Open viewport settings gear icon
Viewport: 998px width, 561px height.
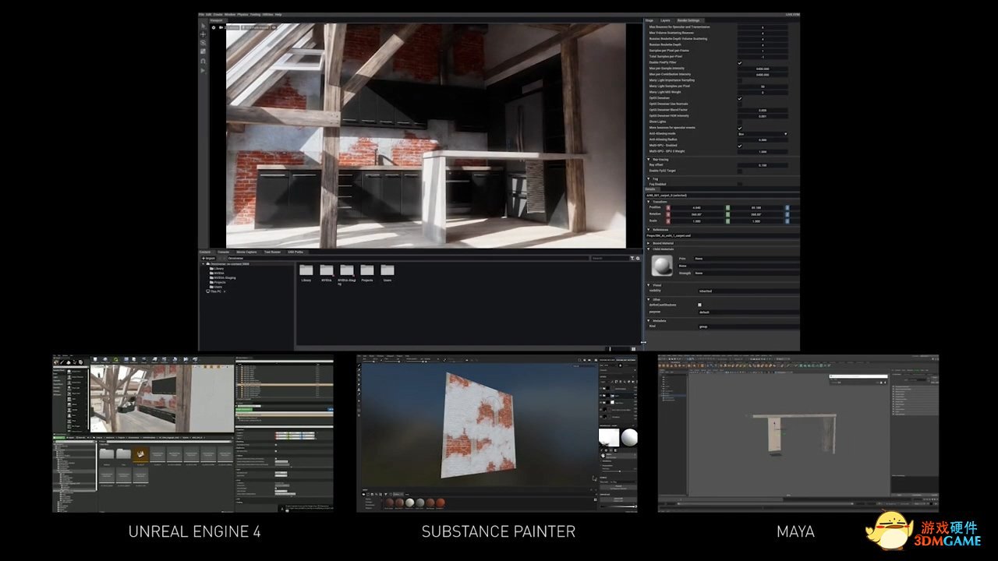(214, 27)
